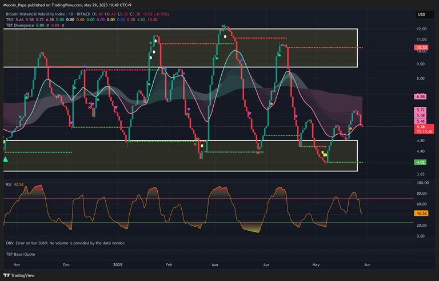Open the USD currency selector

pyautogui.click(x=424, y=14)
